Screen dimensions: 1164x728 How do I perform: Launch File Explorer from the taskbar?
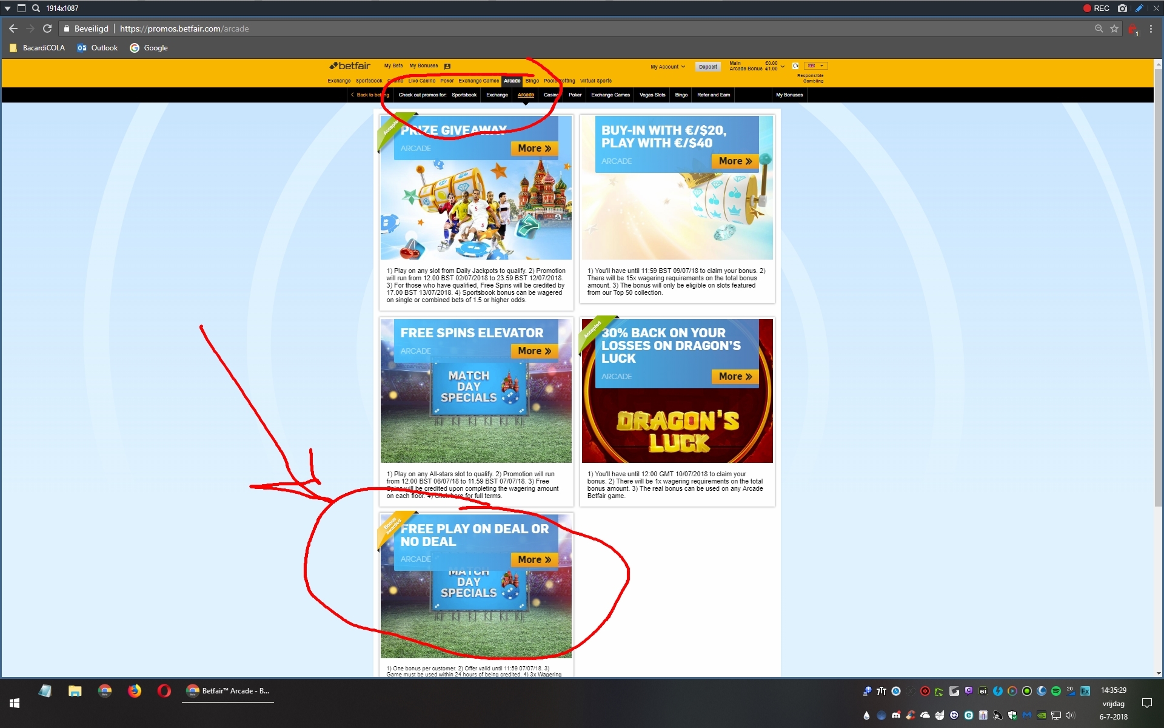[75, 691]
